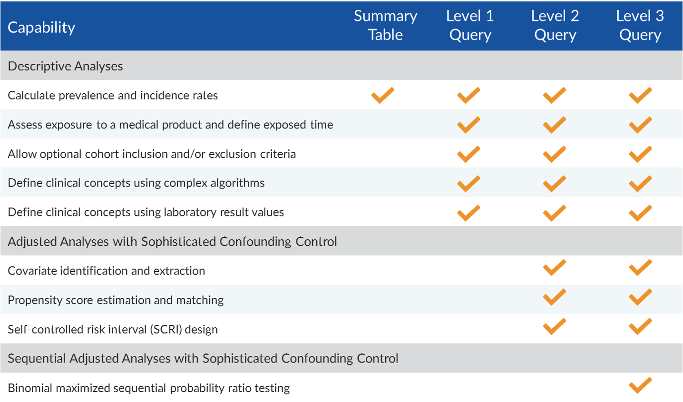Click Level 2 checkmark for covariate identification
683x402 pixels.
coord(555,267)
